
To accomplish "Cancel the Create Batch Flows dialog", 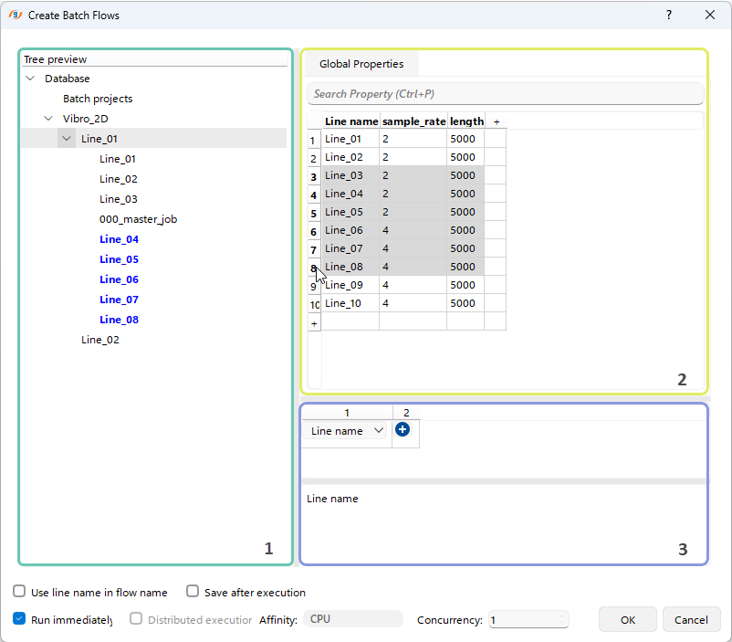I will click(x=691, y=619).
